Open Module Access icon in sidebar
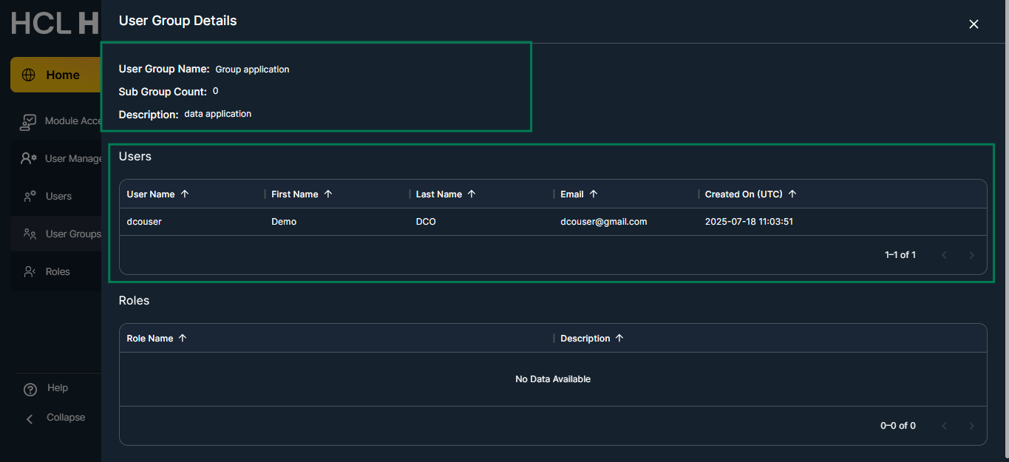 pos(28,121)
